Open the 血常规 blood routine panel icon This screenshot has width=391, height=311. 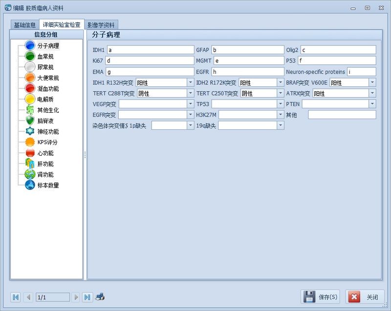[30, 57]
